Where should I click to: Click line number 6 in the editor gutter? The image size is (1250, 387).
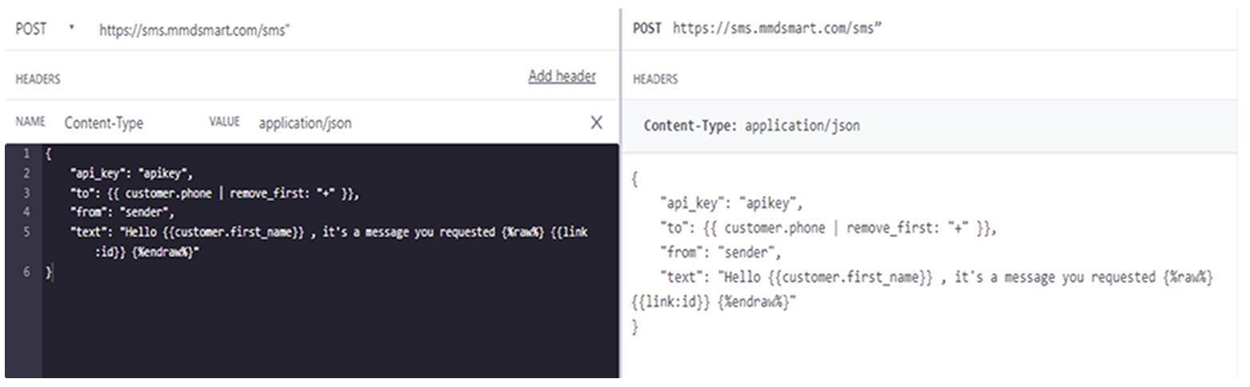[x=26, y=272]
